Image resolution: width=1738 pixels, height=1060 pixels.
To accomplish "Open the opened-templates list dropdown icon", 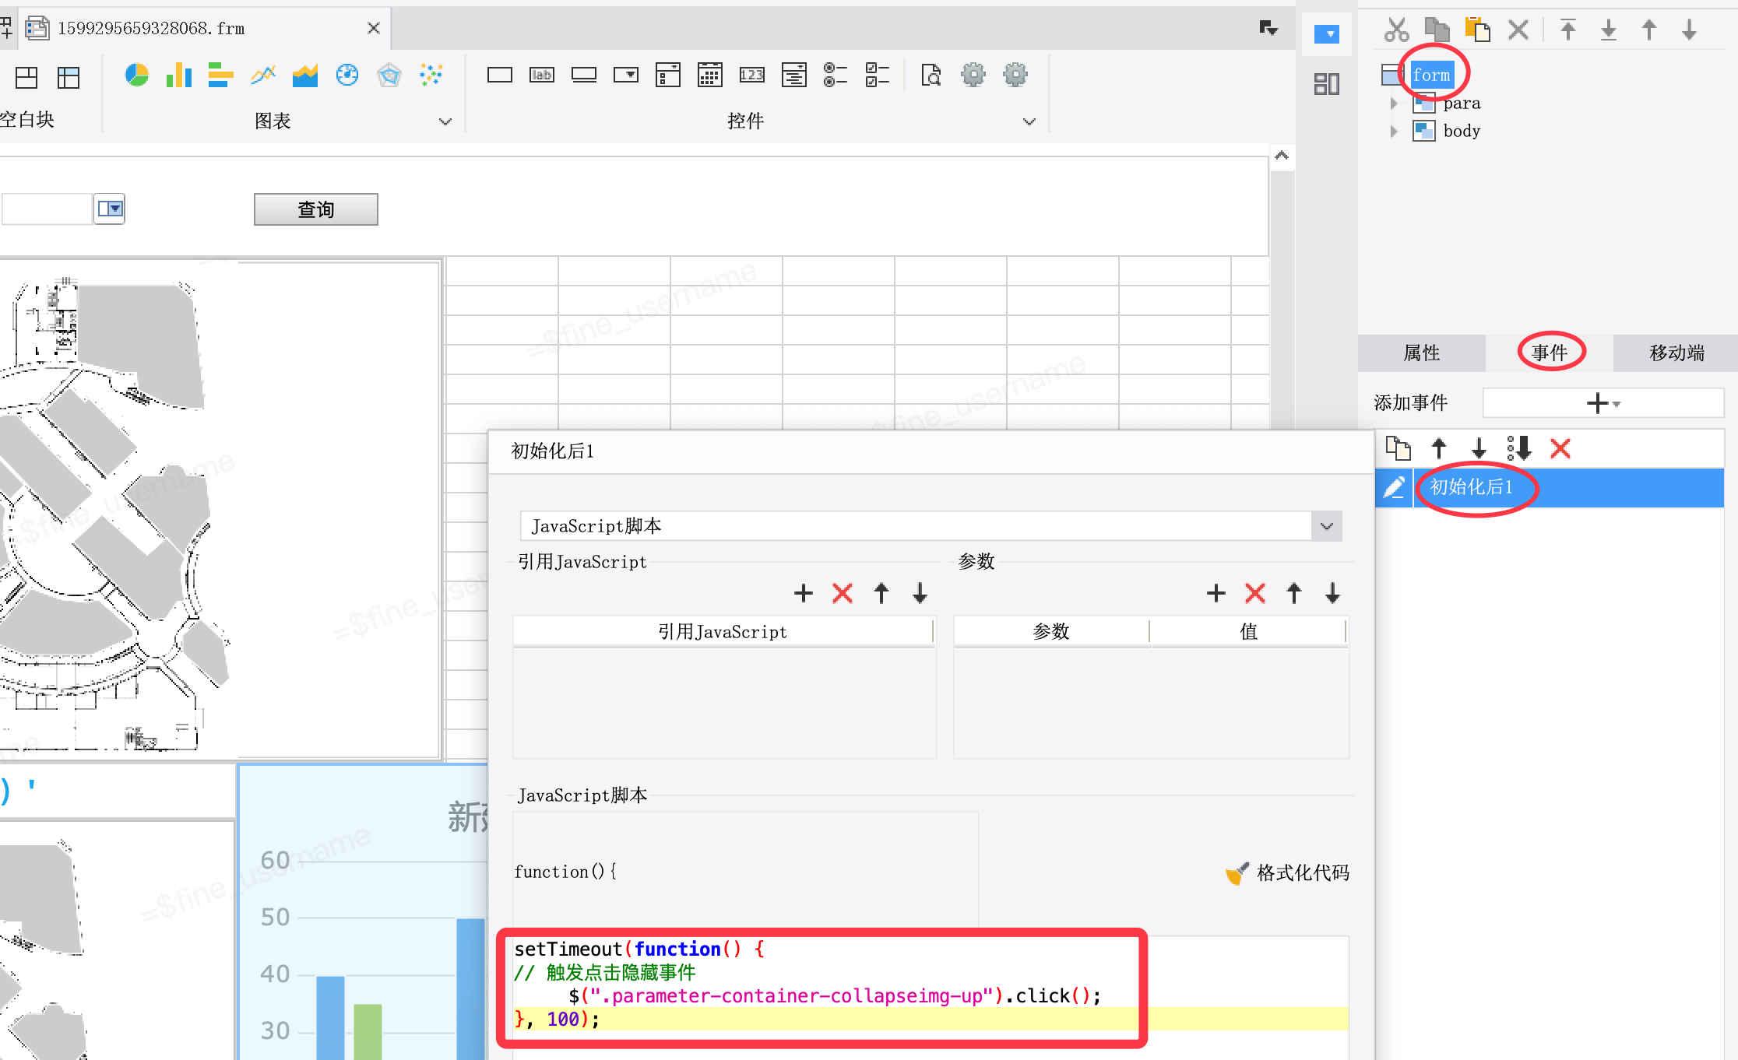I will pos(1268,29).
